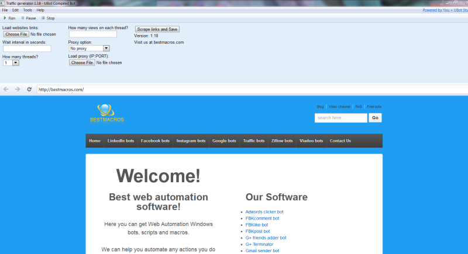Screen dimensions: 468x254
Task: Click the browser URL address bar
Action: (x=252, y=89)
